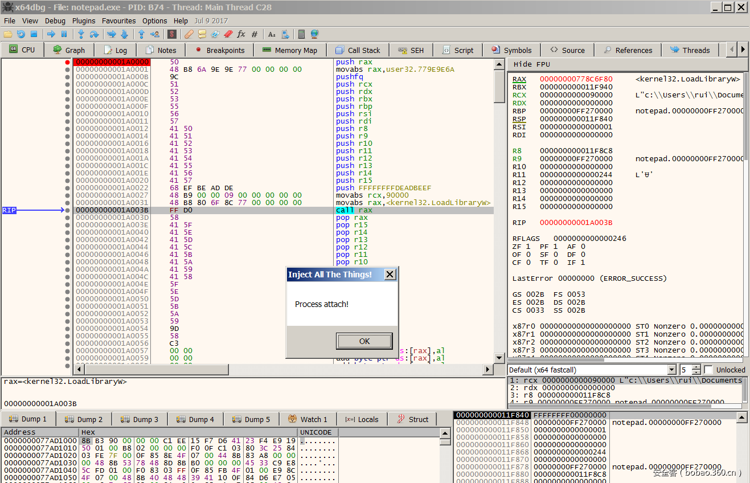Expand the calling convention dropdown
750x483 pixels.
click(x=671, y=370)
